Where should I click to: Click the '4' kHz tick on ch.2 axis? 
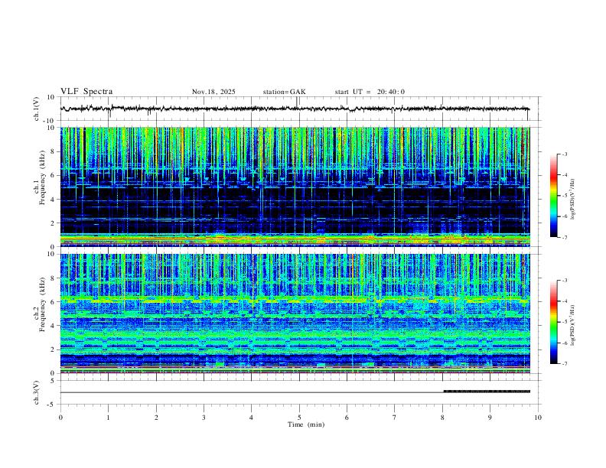[x=53, y=326]
